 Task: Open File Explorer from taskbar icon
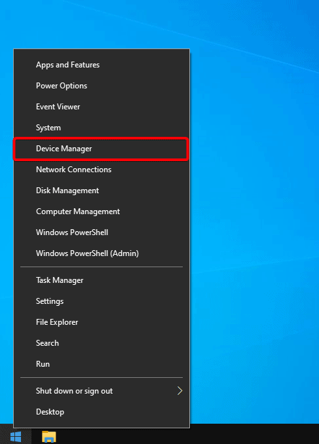[x=48, y=436]
